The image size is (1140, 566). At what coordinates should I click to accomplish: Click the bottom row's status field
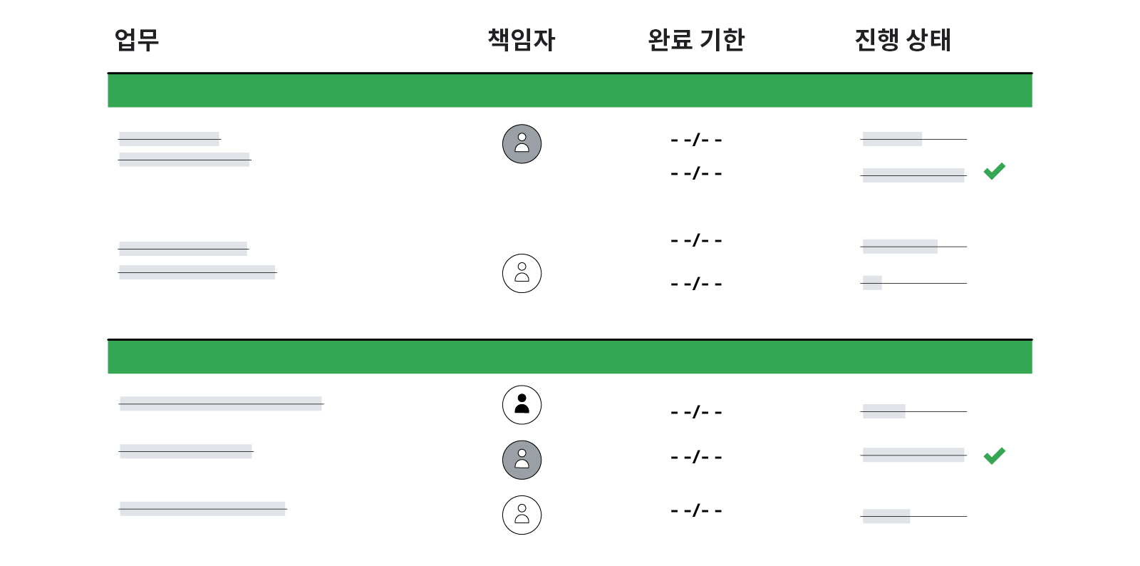tap(913, 516)
